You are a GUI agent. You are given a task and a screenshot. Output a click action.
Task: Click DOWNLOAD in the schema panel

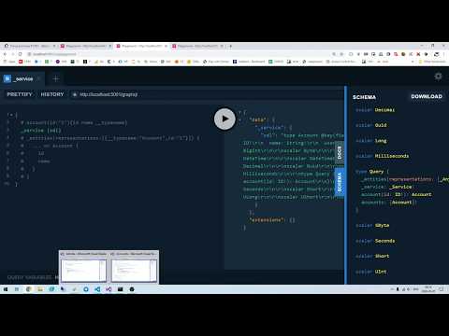tap(427, 96)
